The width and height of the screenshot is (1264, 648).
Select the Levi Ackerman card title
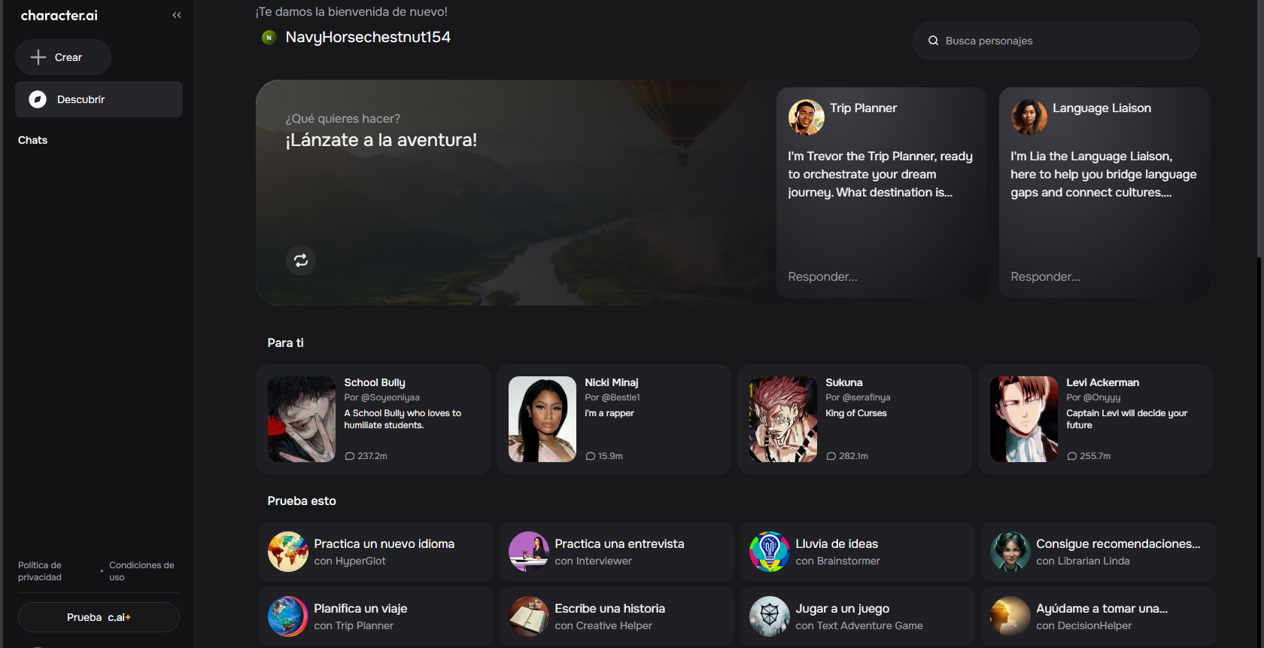1102,382
